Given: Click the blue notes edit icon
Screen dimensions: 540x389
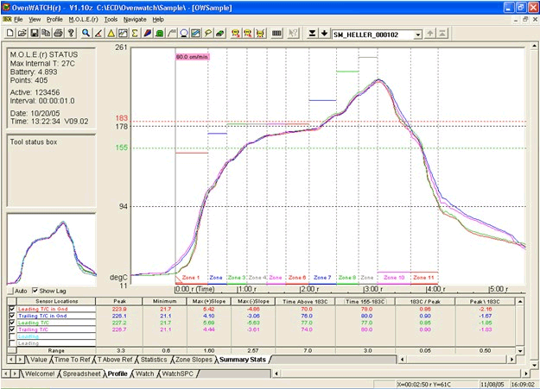Looking at the screenshot, I should coord(195,33).
